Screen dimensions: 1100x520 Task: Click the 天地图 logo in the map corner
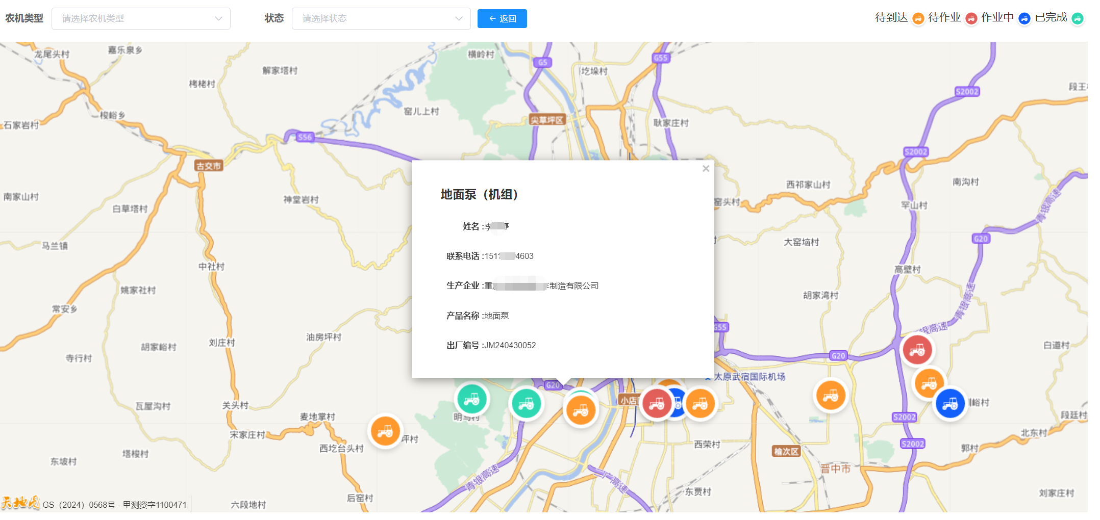pyautogui.click(x=20, y=503)
